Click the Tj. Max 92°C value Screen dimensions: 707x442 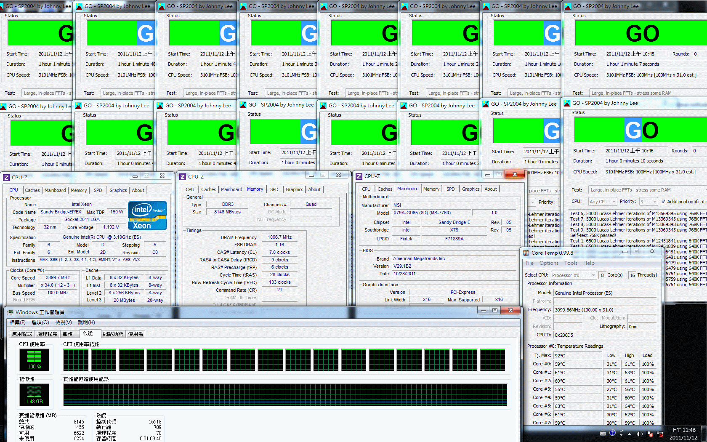pos(578,356)
